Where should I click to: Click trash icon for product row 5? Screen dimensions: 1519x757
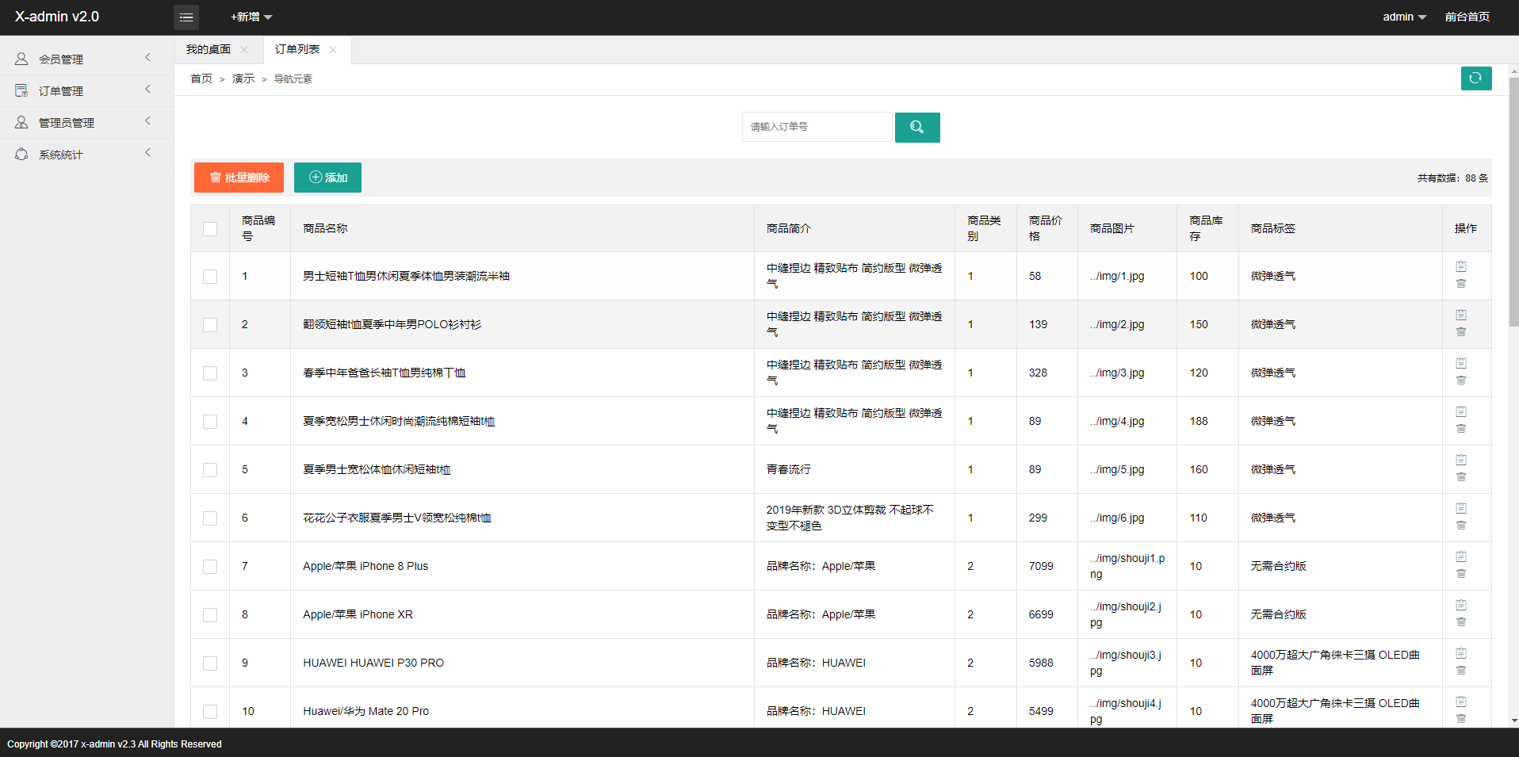point(1461,477)
